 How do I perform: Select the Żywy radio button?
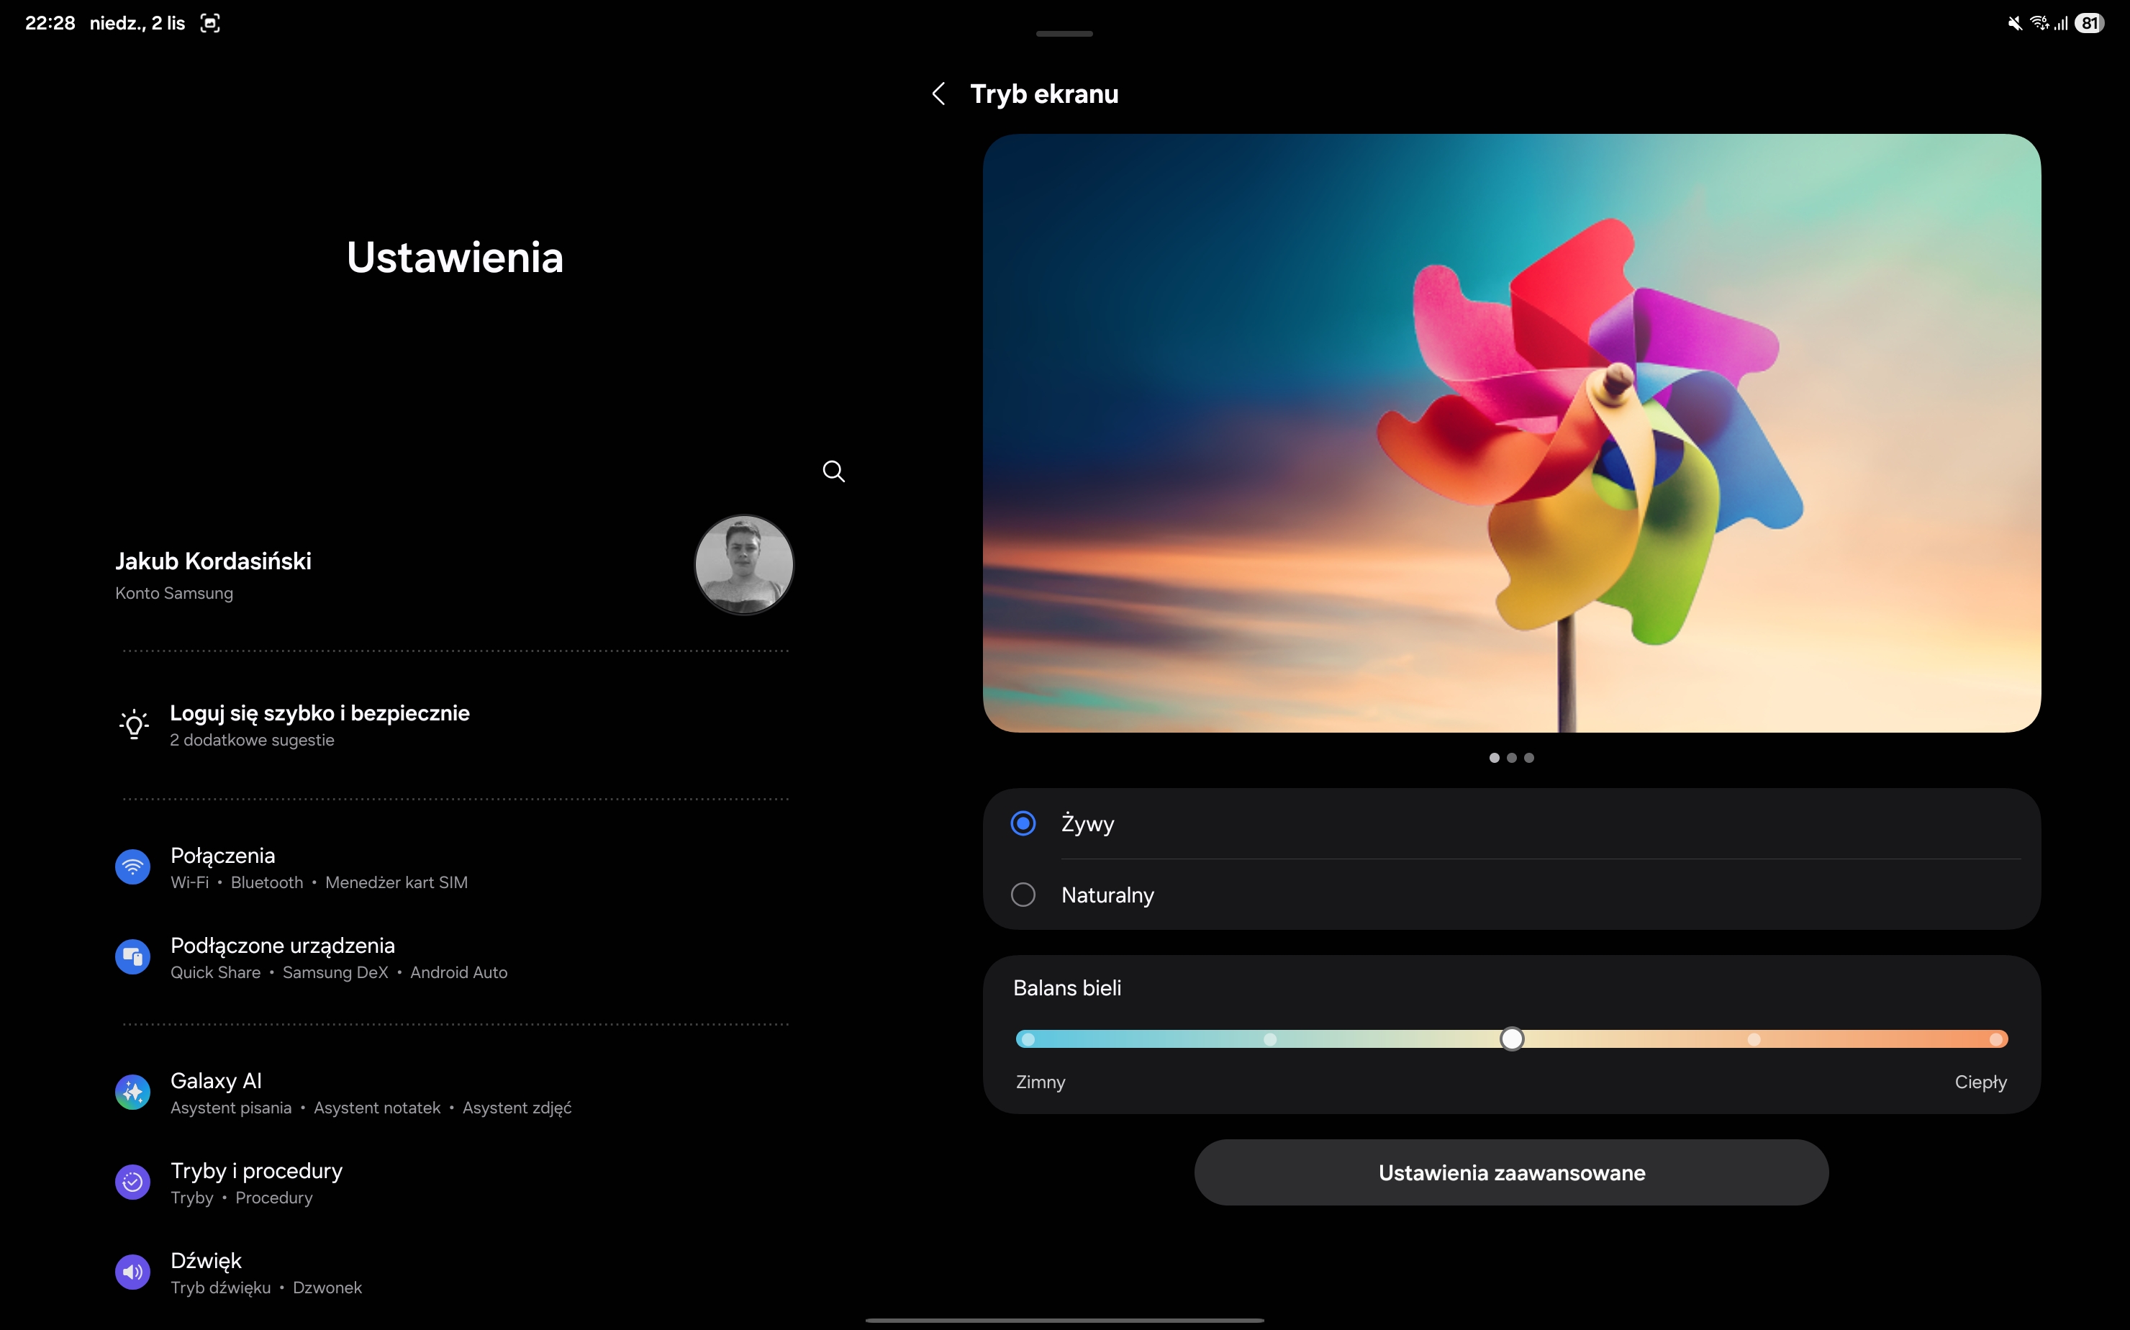pos(1023,823)
